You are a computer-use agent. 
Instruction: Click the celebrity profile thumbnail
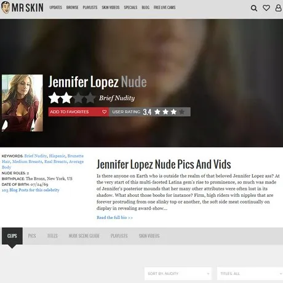[x=22, y=103]
